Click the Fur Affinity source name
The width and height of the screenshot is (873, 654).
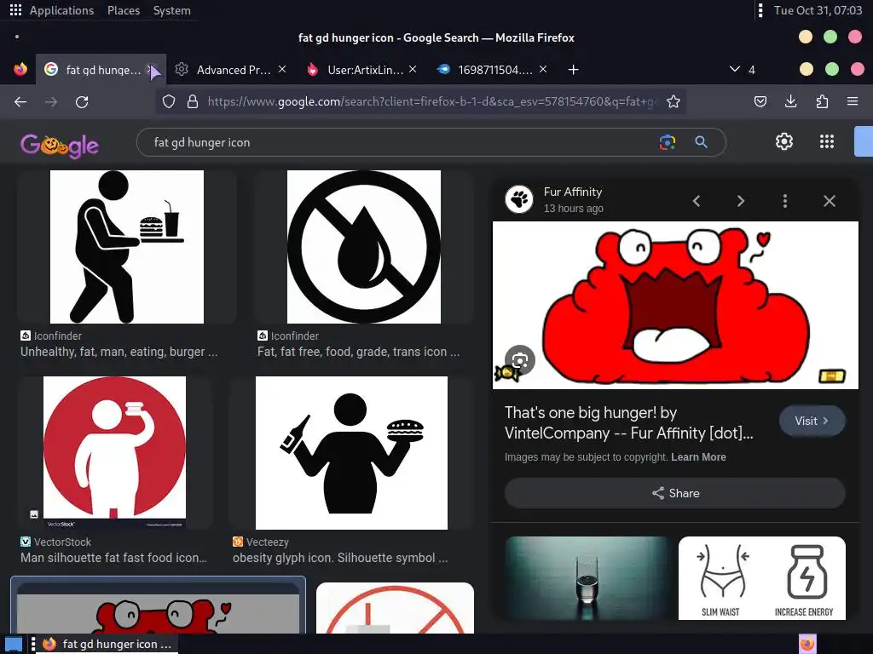pos(572,192)
